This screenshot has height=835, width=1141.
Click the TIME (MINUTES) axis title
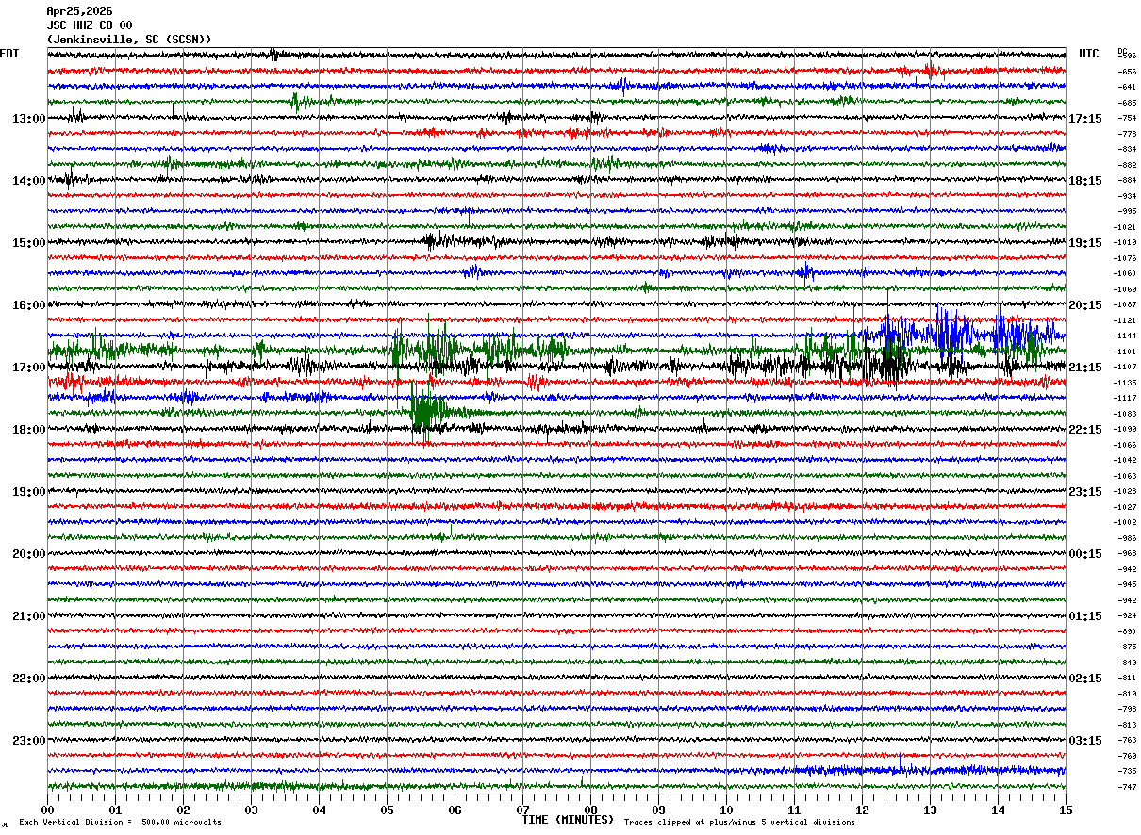tap(568, 820)
